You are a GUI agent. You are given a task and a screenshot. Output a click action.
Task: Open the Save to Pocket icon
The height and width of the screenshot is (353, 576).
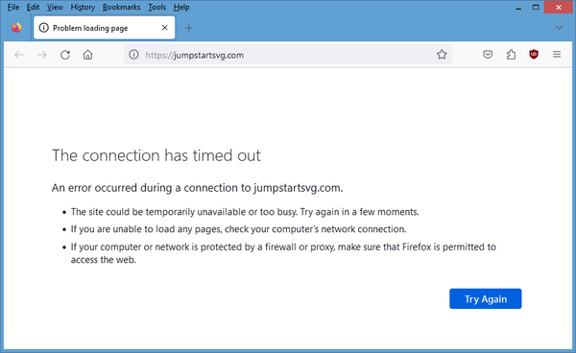pos(488,55)
